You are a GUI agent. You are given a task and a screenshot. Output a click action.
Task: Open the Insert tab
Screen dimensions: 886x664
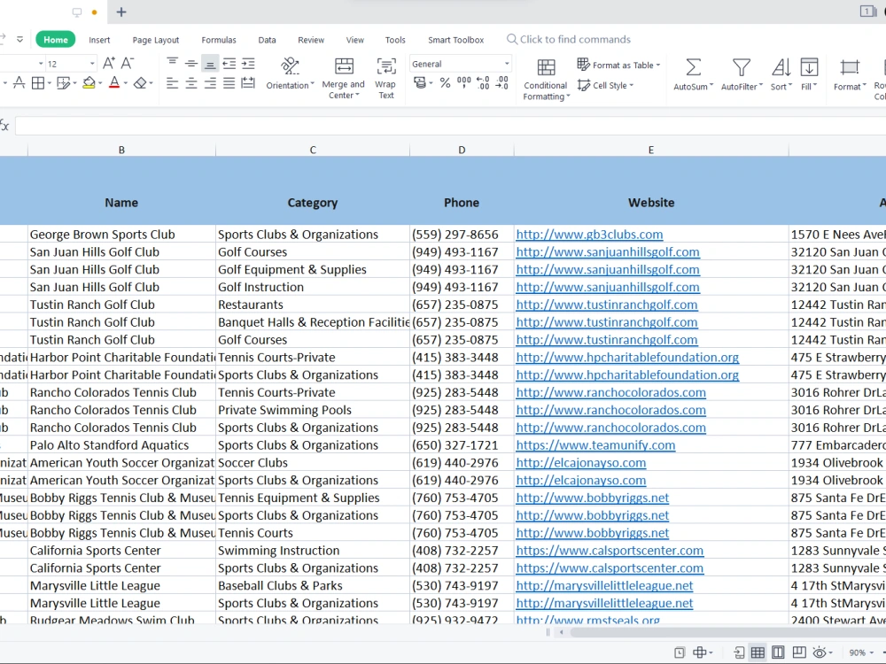tap(99, 40)
